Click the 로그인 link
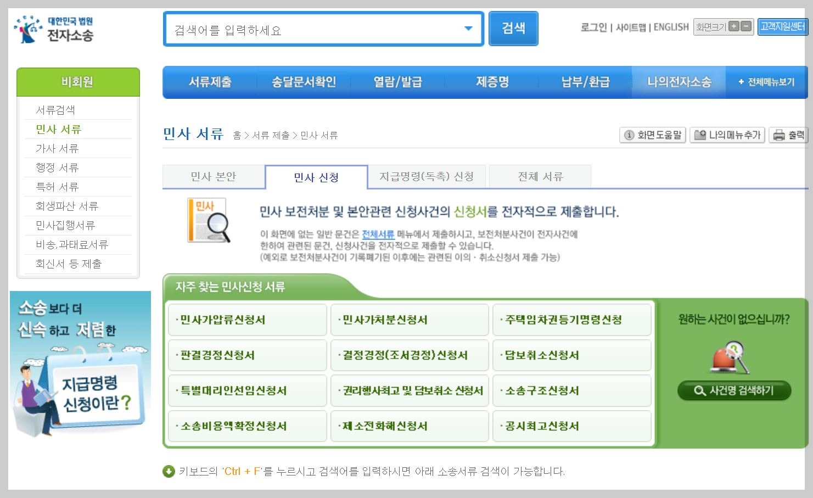 (x=593, y=27)
